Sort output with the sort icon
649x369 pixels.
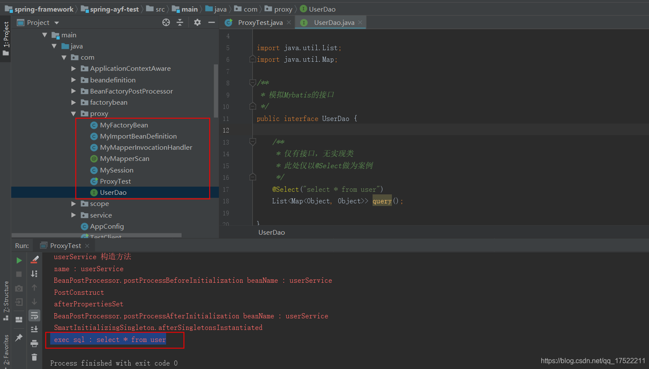pos(34,274)
